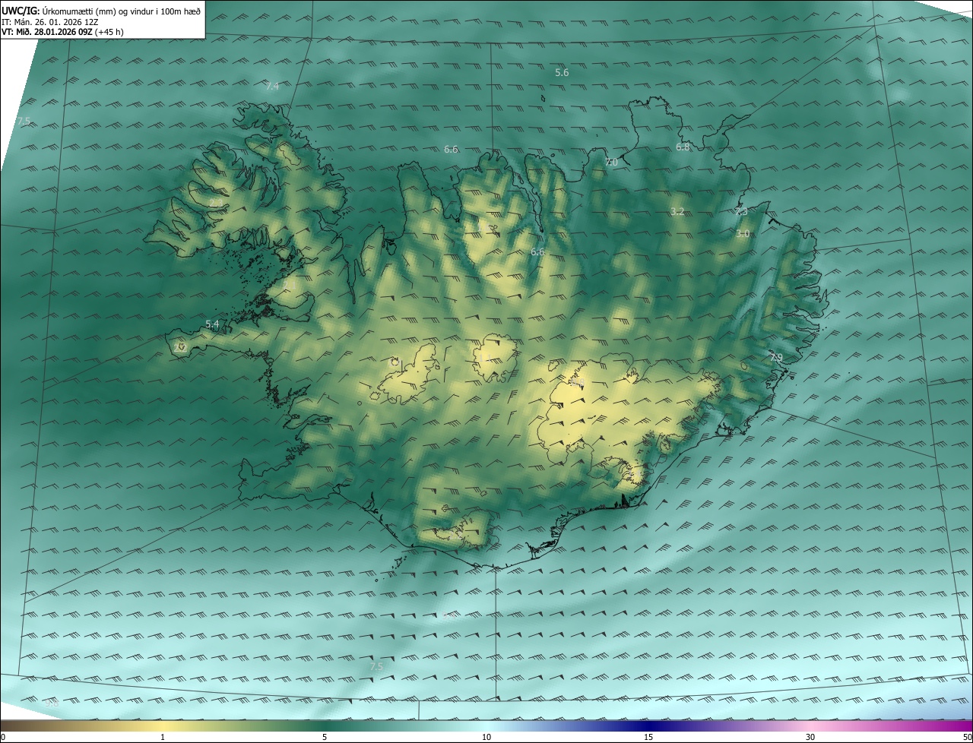Click the valid time line 'VT: Mið. 28.01.2026 09Z (+45 h)'

pos(62,32)
